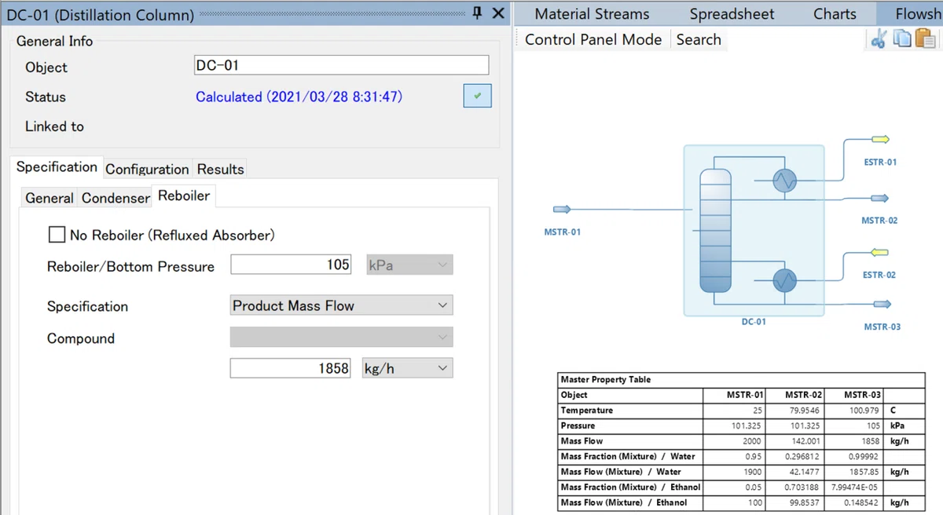The width and height of the screenshot is (943, 515).
Task: Open the Product Mass Flow specification dropdown
Action: pos(341,305)
